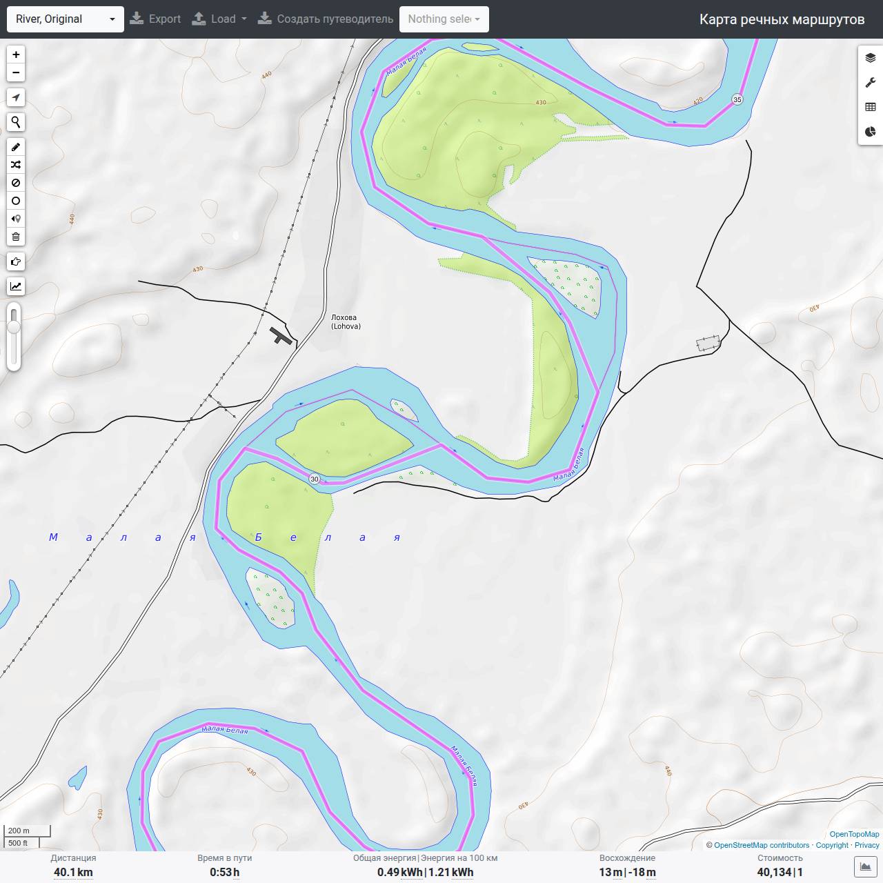Open OpenStreetMap contributors link
883x883 pixels.
point(762,845)
